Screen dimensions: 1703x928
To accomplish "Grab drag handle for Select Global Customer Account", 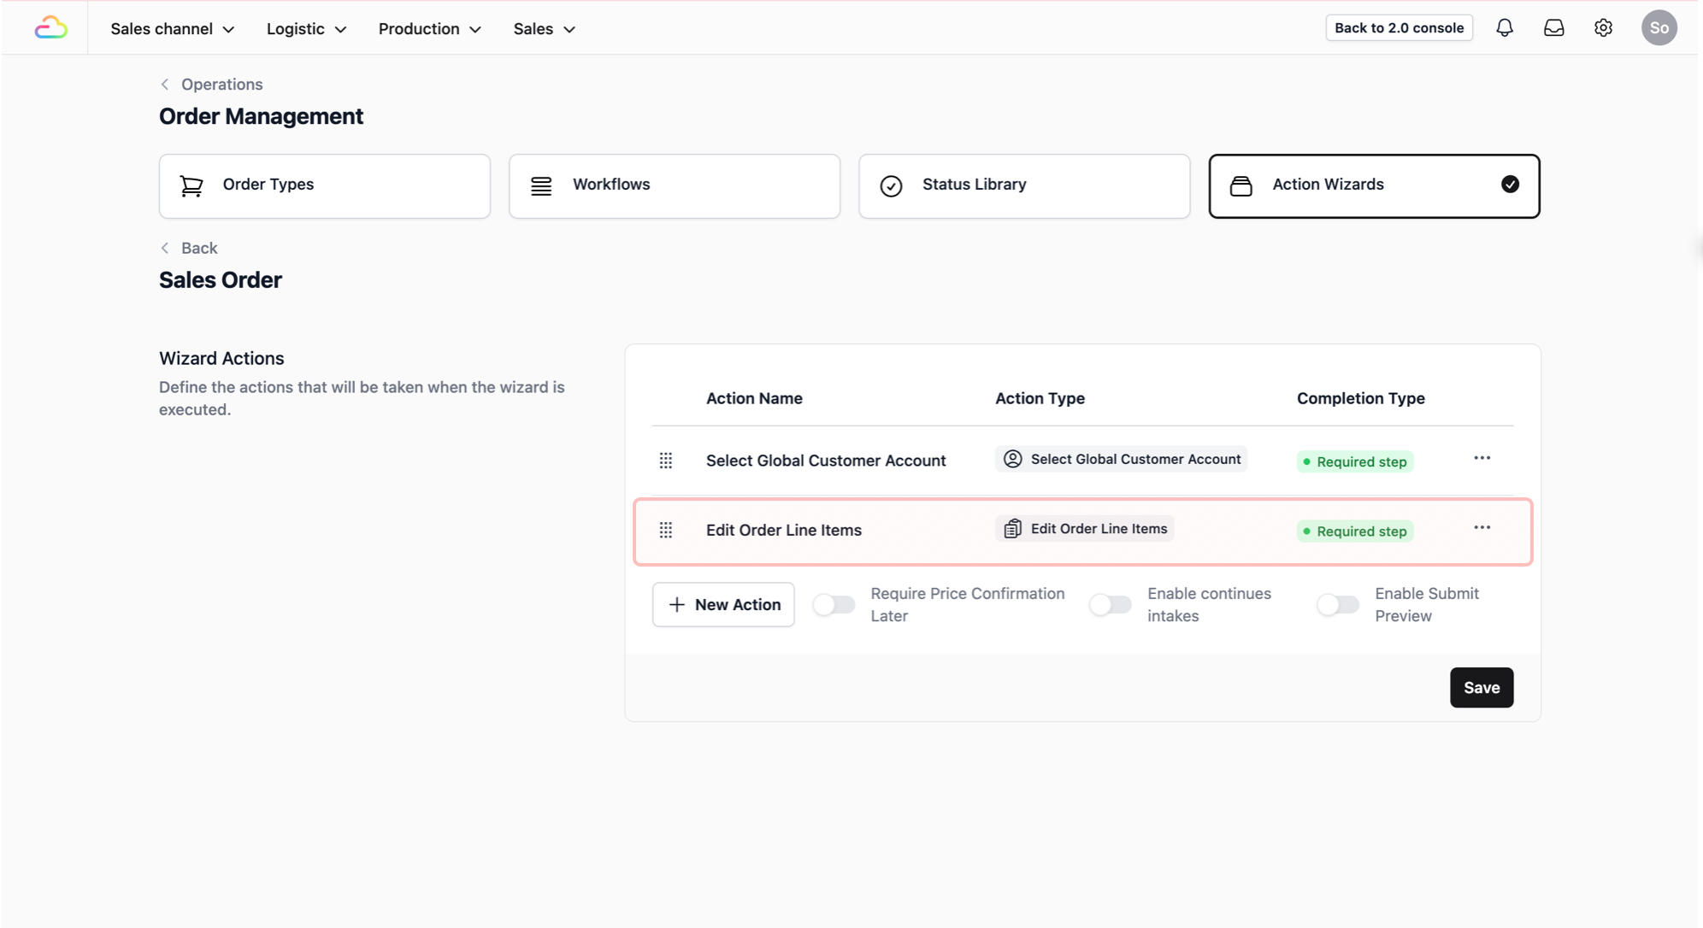I will click(x=666, y=461).
